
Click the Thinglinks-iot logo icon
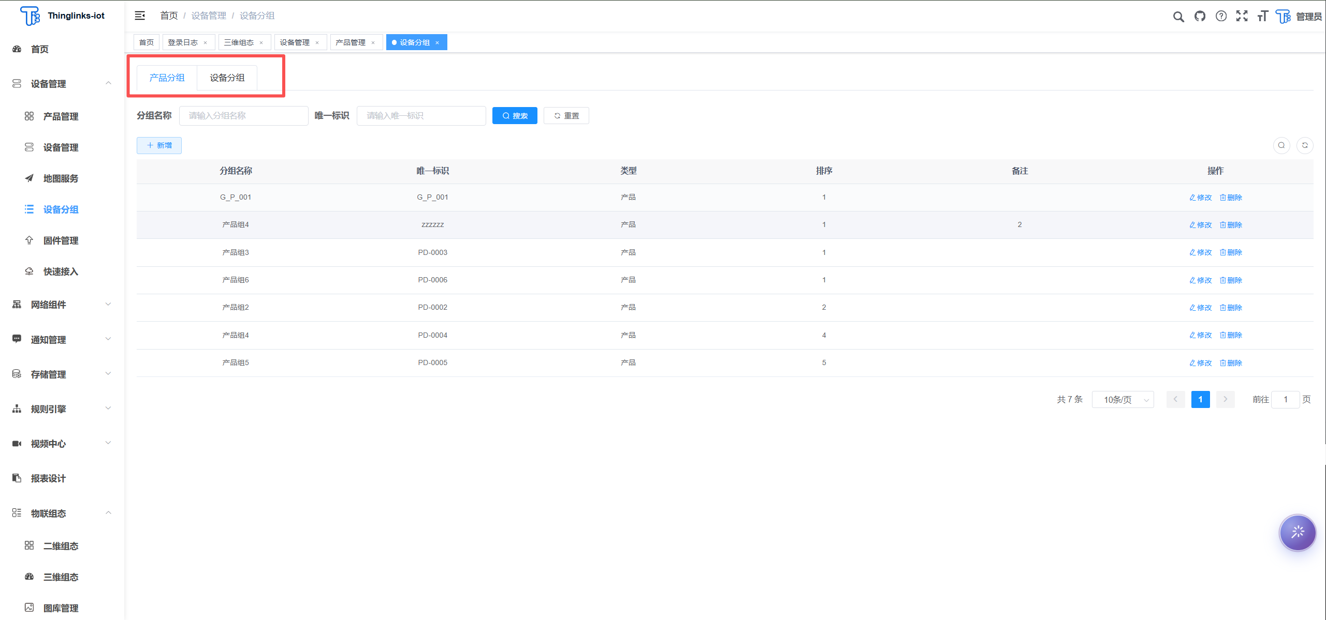(x=30, y=16)
